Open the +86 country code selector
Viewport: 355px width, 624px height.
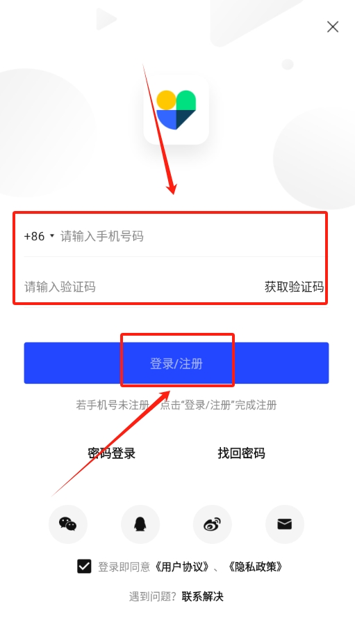(x=39, y=236)
